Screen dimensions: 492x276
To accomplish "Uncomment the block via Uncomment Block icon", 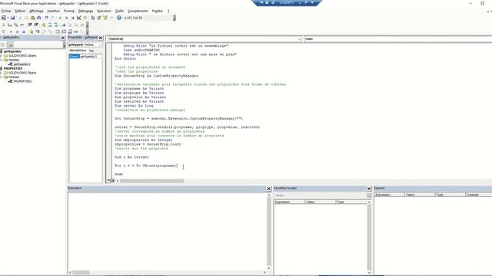I will click(56, 25).
